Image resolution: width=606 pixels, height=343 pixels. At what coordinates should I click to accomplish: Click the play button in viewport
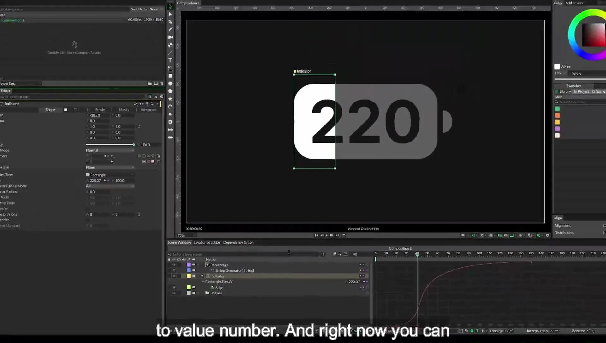(327, 235)
